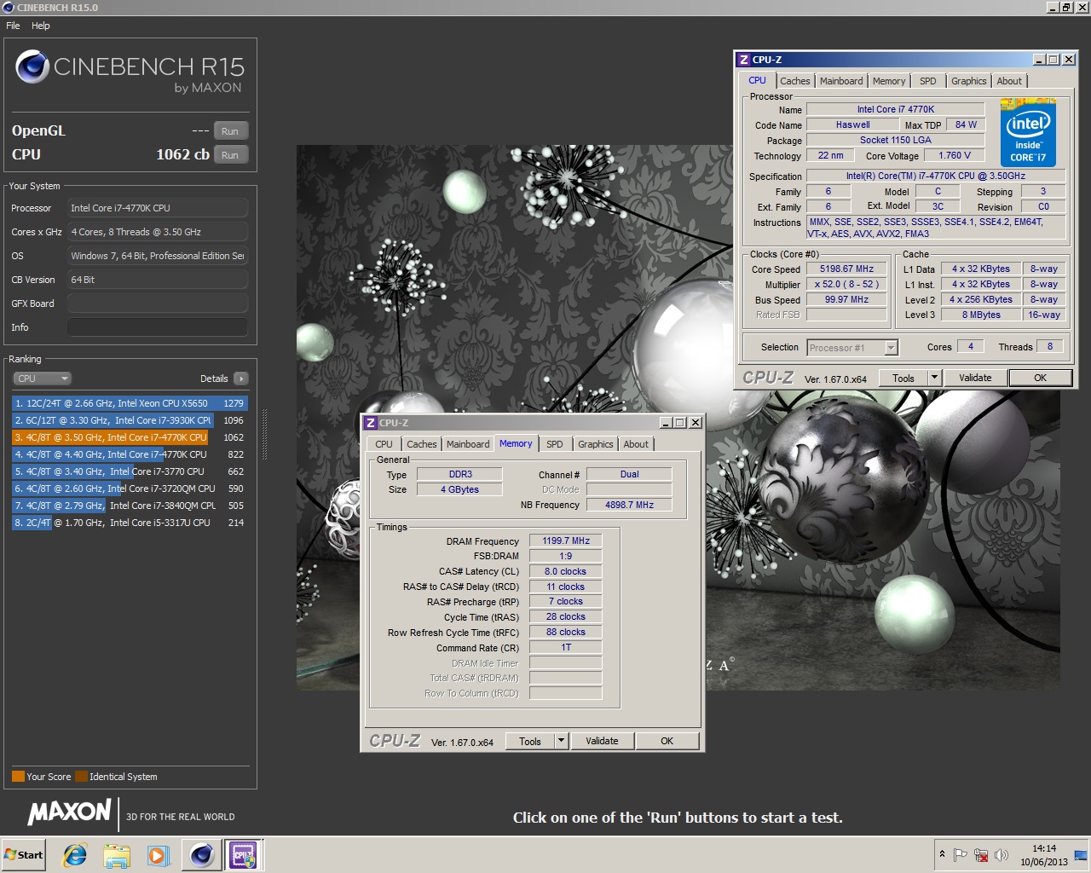Select the i7-3720QM ranking row
This screenshot has height=873, width=1091.
130,489
